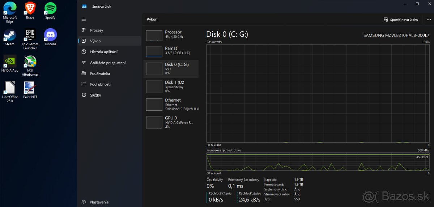434x207 pixels.
Task: Go to the Procesy page
Action: coord(110,30)
